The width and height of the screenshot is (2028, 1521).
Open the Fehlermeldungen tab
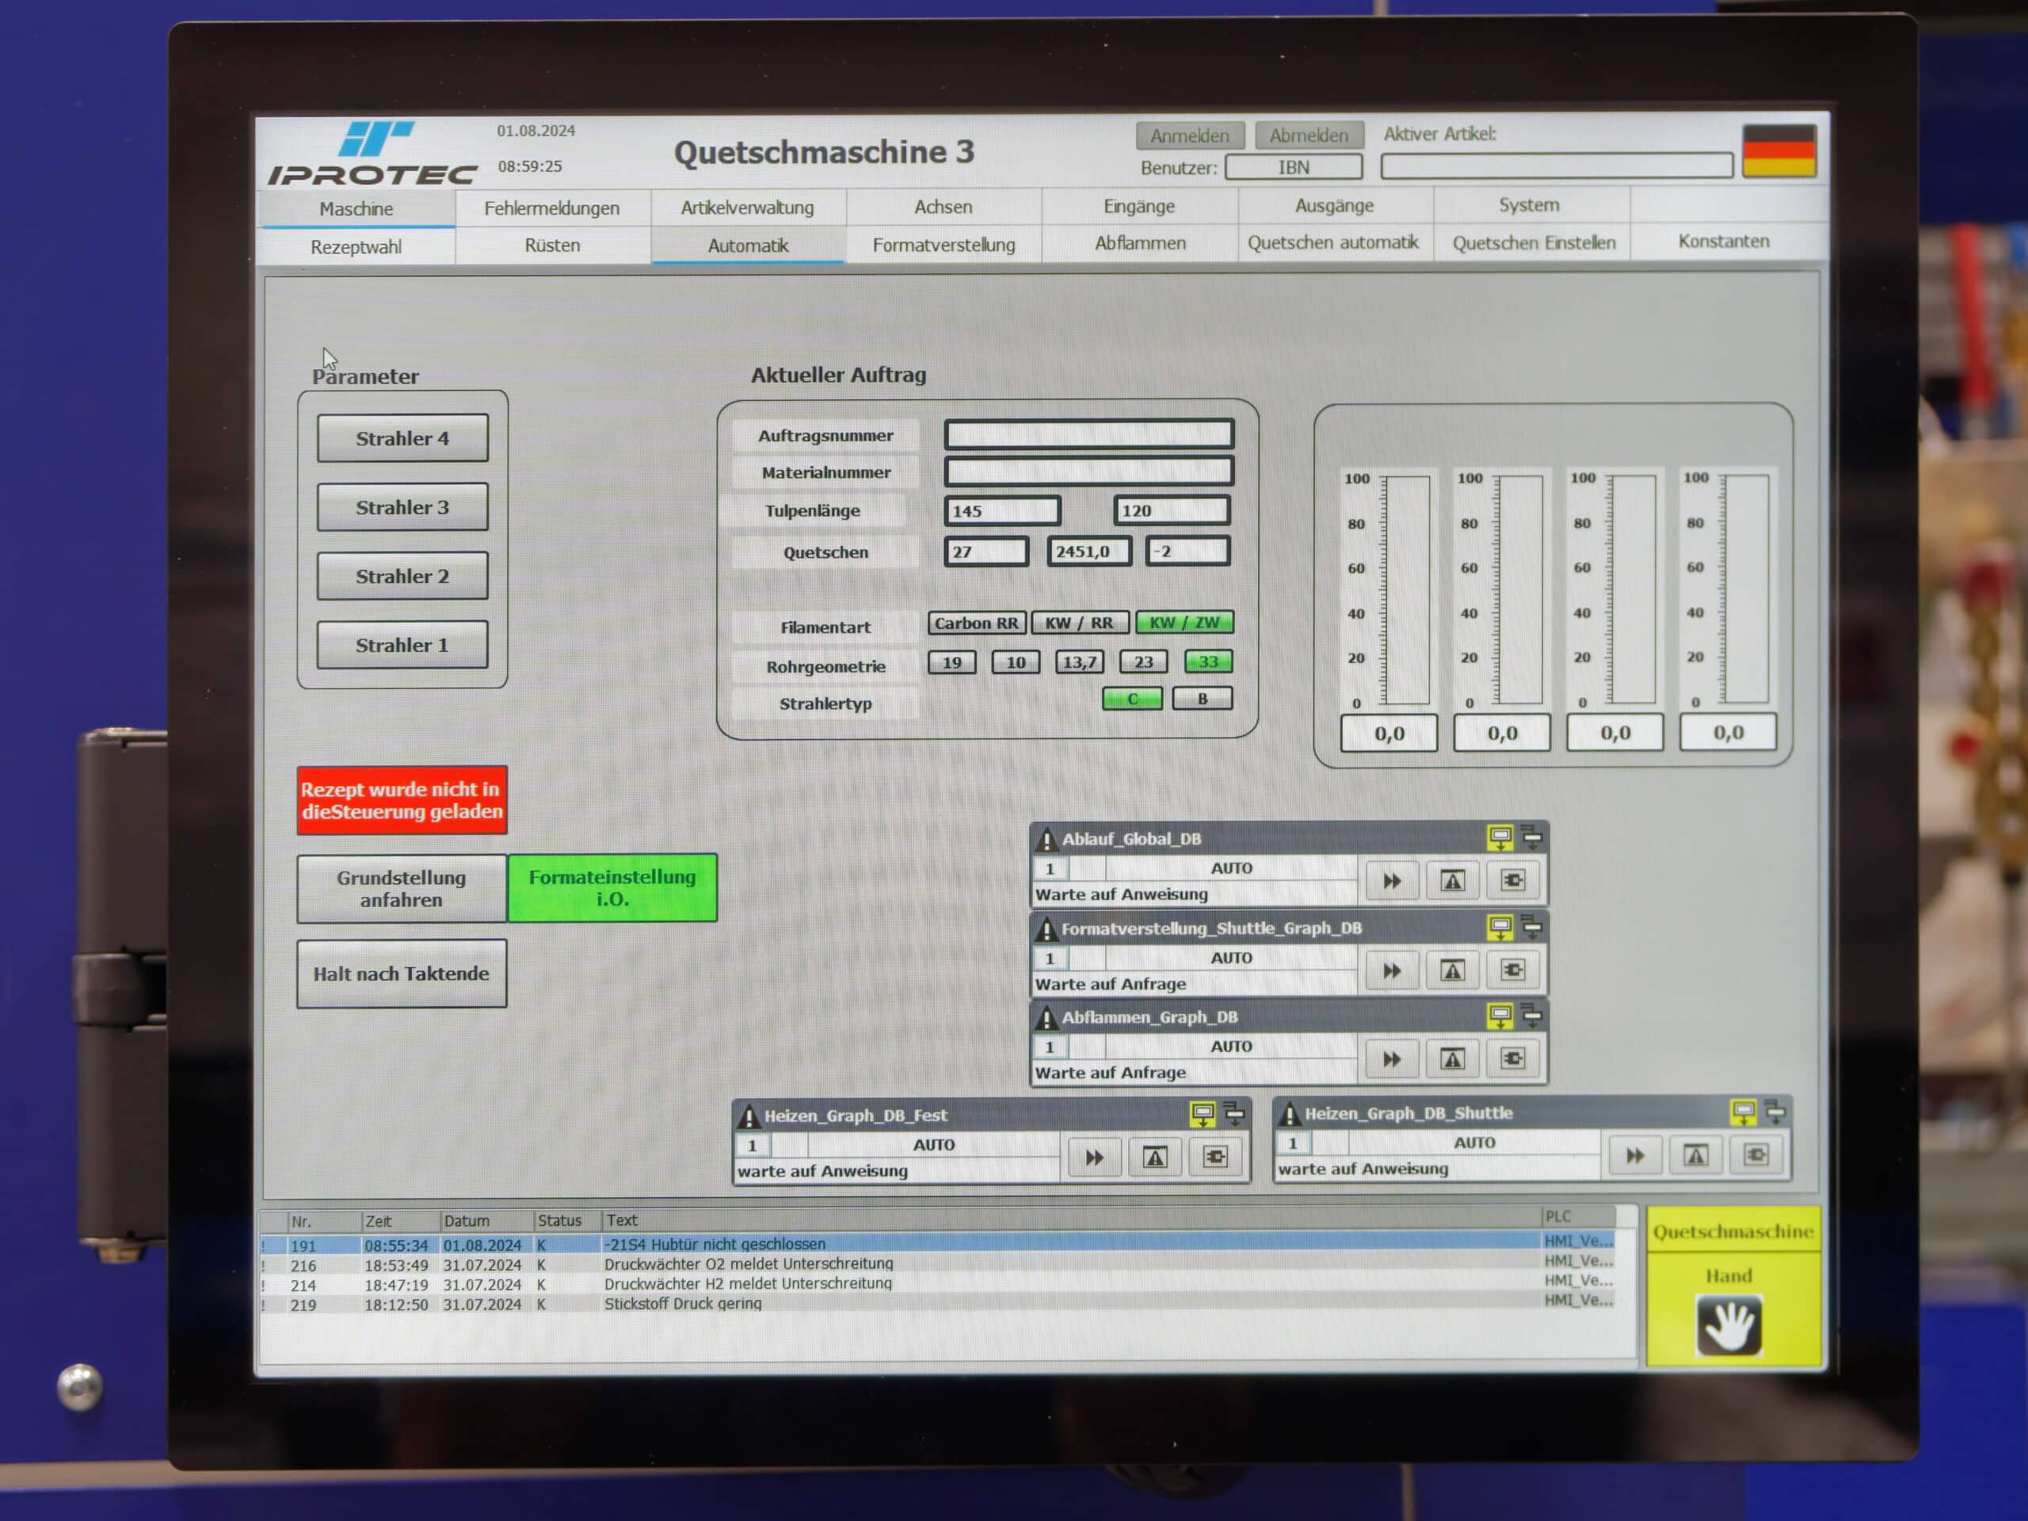(x=552, y=208)
